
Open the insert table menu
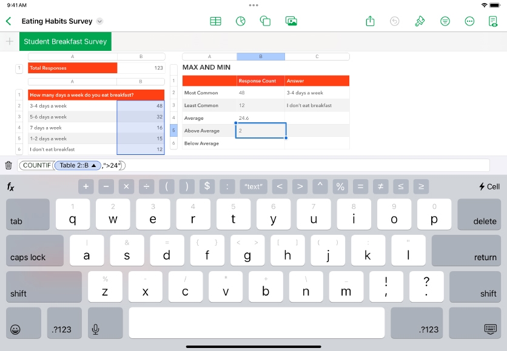click(x=215, y=21)
